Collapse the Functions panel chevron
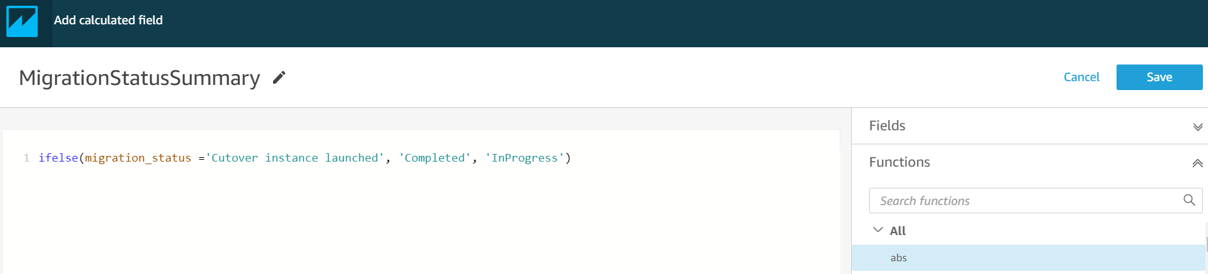 coord(1197,163)
